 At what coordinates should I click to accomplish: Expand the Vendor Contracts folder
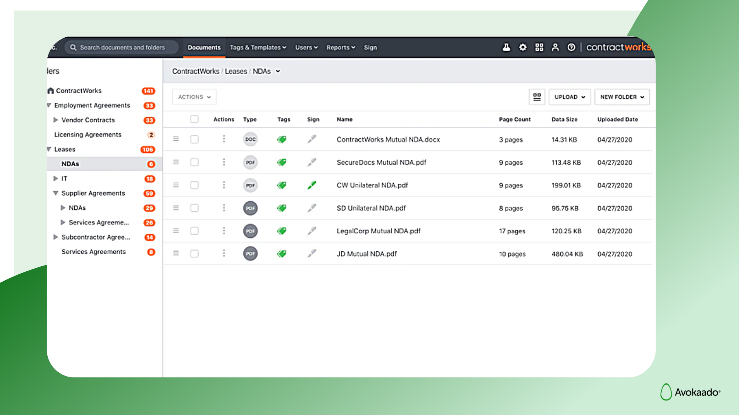55,120
